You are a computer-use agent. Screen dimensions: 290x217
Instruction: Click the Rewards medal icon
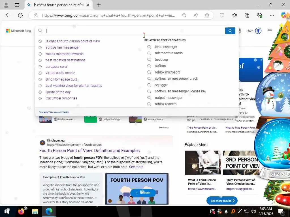point(258,31)
